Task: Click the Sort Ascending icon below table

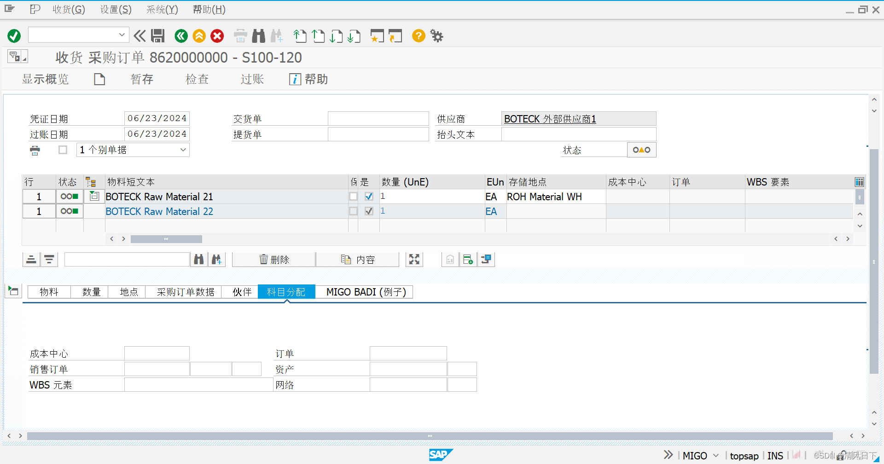Action: coord(31,260)
